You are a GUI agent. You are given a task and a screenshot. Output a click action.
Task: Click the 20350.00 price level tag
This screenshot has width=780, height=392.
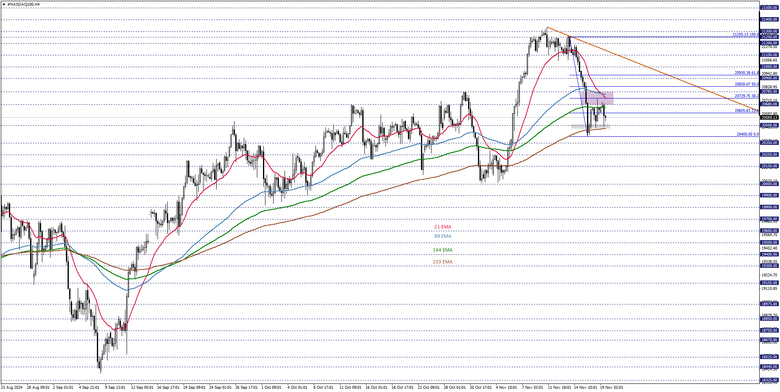pos(769,143)
